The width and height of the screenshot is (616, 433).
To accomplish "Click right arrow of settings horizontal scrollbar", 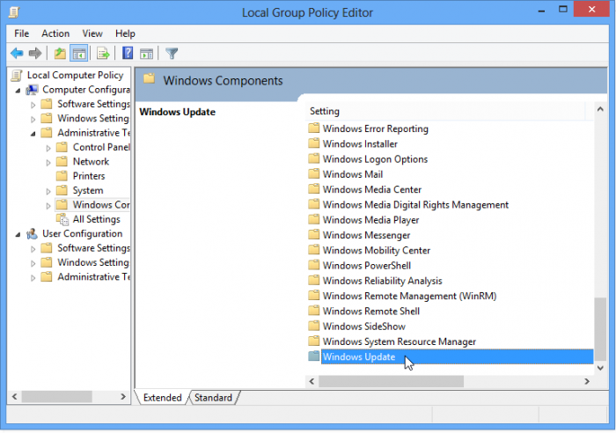I will click(x=587, y=381).
